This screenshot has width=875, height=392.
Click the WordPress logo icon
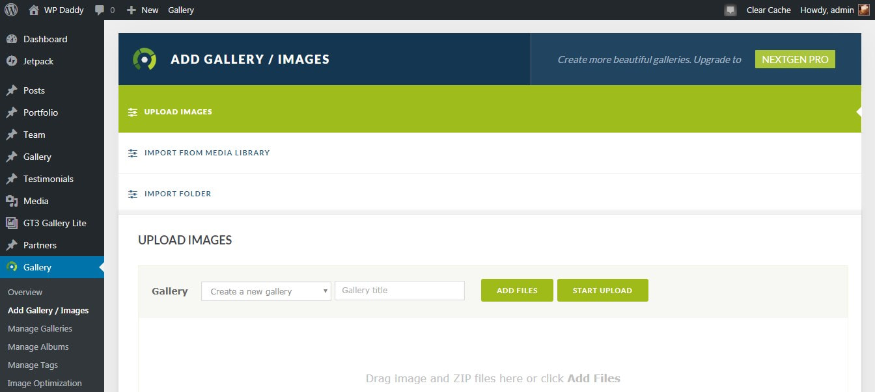11,10
